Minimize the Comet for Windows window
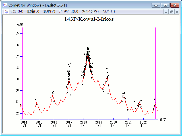 point(156,5)
